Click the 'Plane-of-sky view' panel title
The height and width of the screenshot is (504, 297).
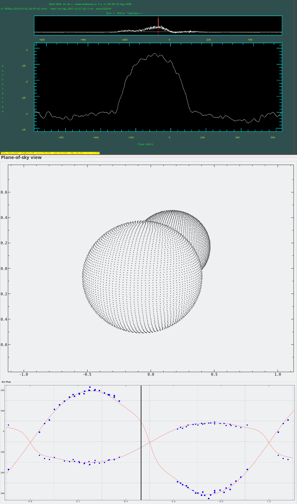(x=21, y=157)
